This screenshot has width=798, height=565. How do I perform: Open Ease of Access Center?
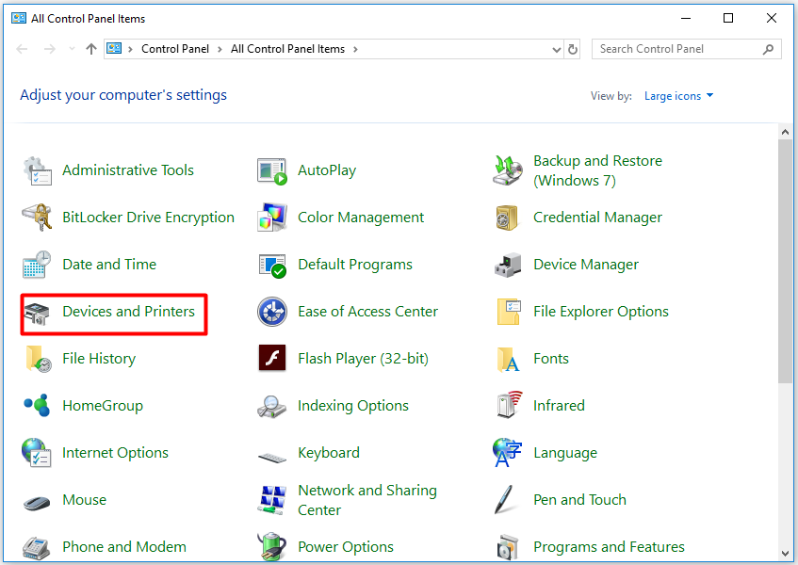coord(366,311)
